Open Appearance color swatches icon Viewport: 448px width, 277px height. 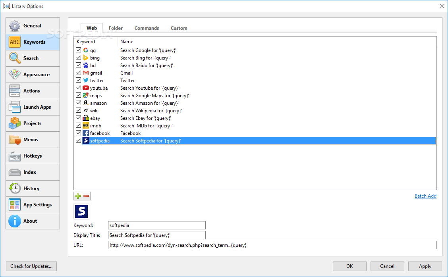(15, 75)
